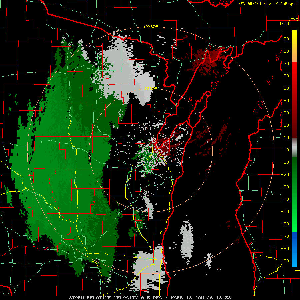Click the positive 20 knot scale label
Image resolution: width=300 pixels, height=300 pixels.
(x=286, y=125)
